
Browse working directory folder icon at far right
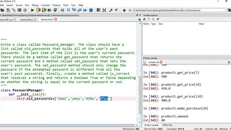(x=230, y=10)
